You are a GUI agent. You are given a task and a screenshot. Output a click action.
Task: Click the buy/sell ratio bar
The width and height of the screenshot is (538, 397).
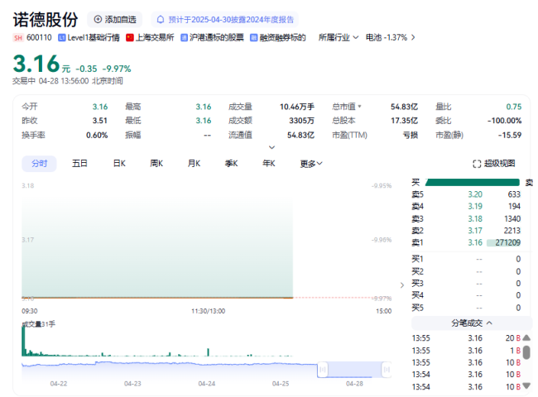point(473,183)
